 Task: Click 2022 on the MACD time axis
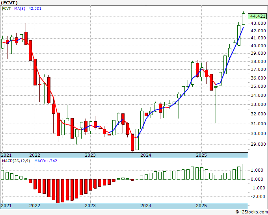pos(35,206)
